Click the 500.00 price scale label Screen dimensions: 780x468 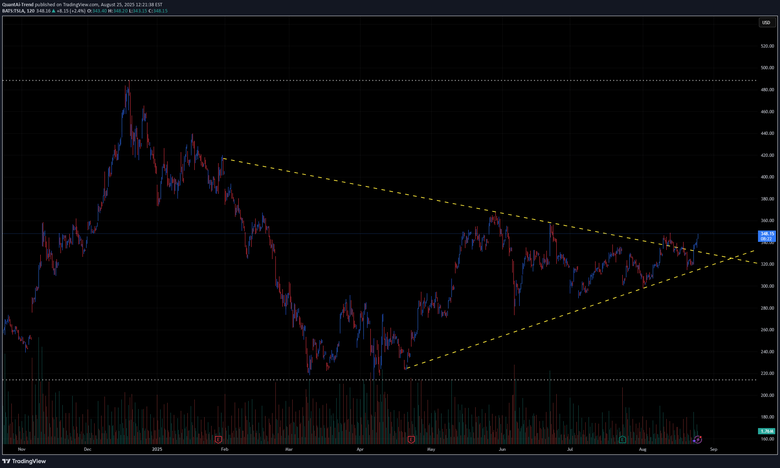767,68
